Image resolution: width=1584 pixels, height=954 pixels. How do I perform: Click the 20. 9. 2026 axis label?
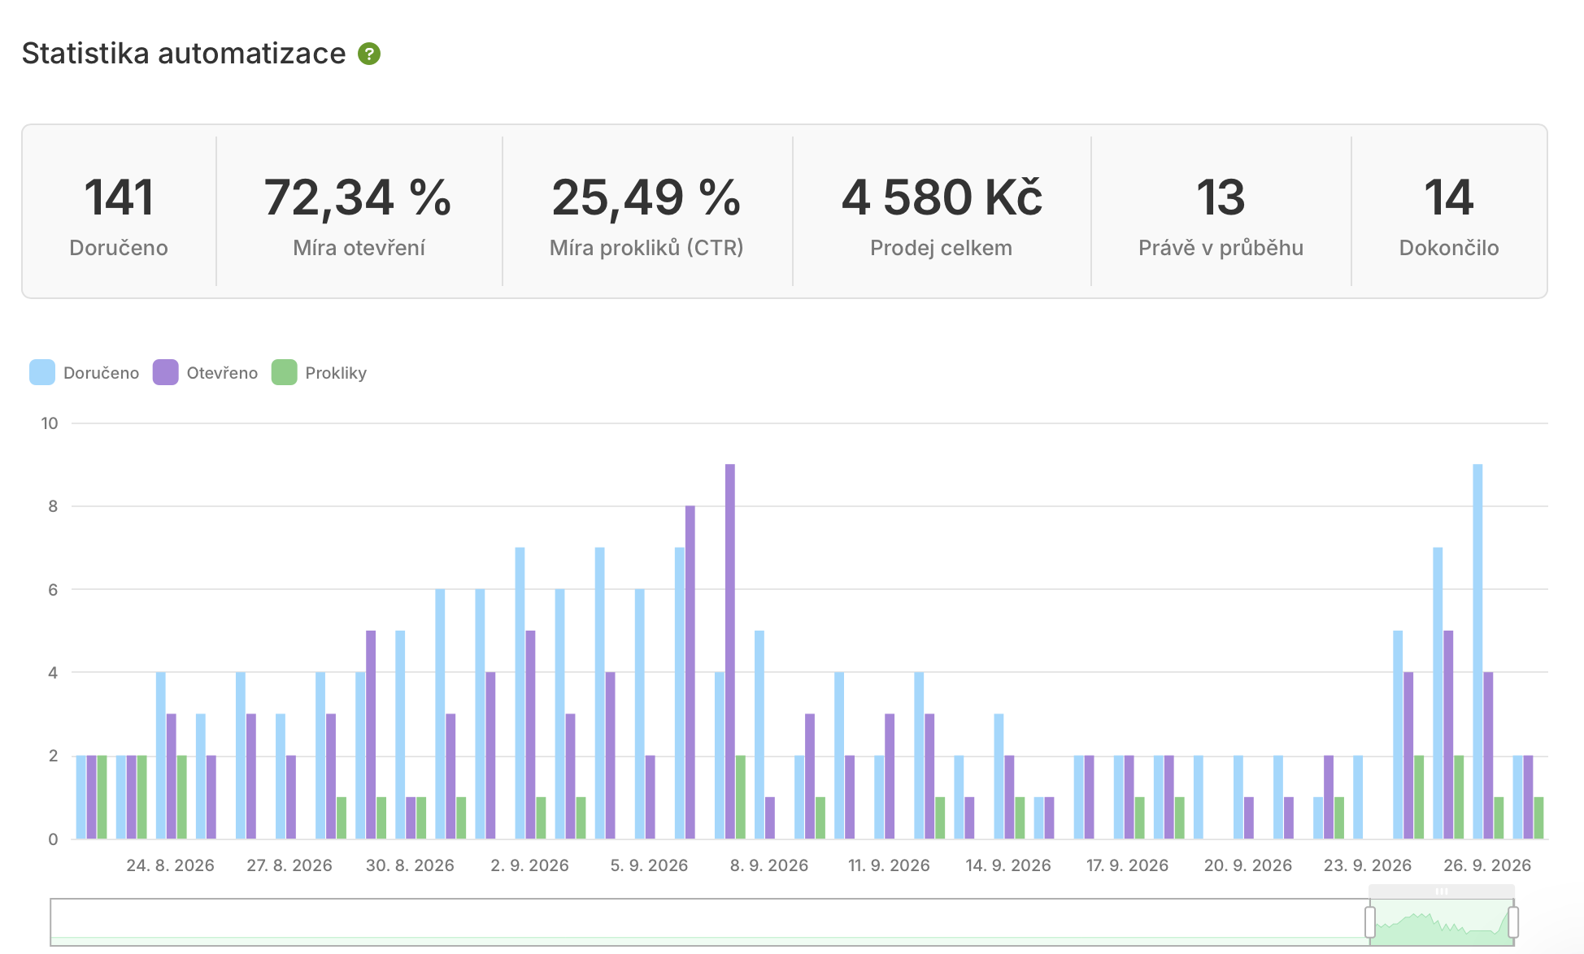pyautogui.click(x=1248, y=865)
